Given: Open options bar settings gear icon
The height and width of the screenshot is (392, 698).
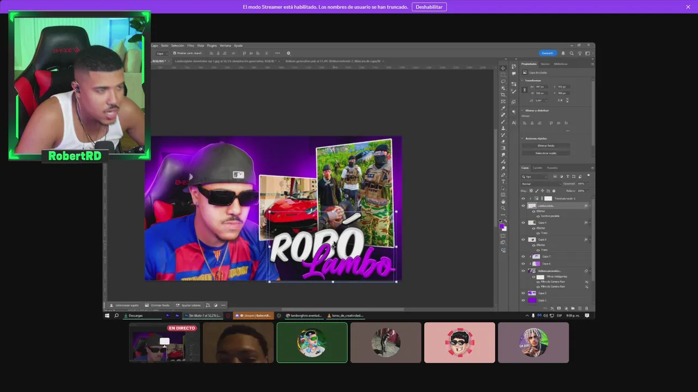Looking at the screenshot, I should click(x=288, y=53).
